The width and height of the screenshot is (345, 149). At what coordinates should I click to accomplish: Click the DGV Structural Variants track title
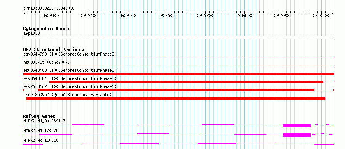click(54, 49)
